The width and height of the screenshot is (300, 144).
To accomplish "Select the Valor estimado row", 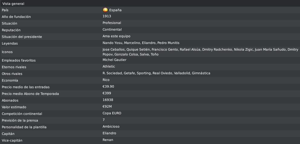I will pos(150,107).
